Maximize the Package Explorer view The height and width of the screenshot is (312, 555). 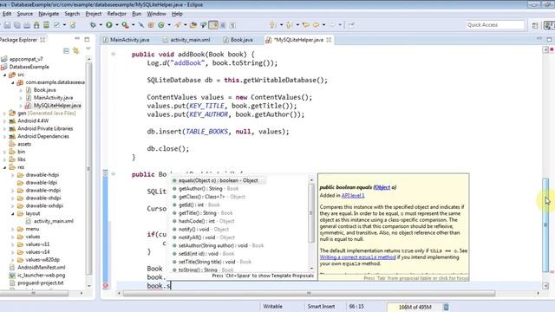(x=87, y=40)
